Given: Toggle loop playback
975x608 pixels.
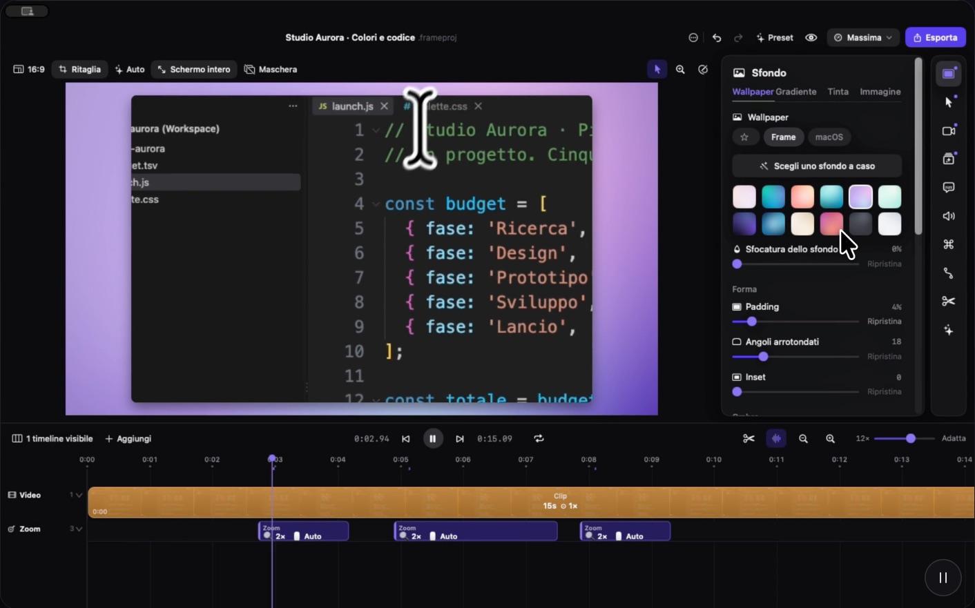Looking at the screenshot, I should [539, 439].
